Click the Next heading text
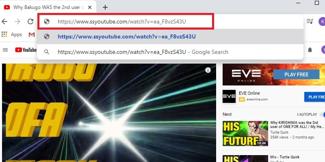This screenshot has width=325, height=162. point(227,114)
